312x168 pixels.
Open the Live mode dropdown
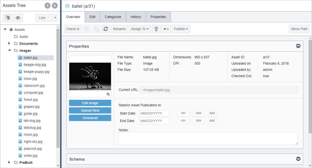click(x=46, y=18)
